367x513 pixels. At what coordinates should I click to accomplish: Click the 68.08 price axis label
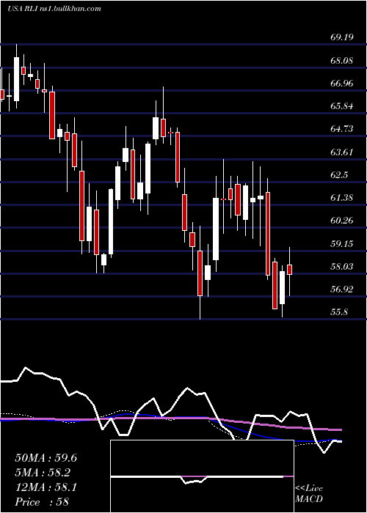tap(342, 61)
